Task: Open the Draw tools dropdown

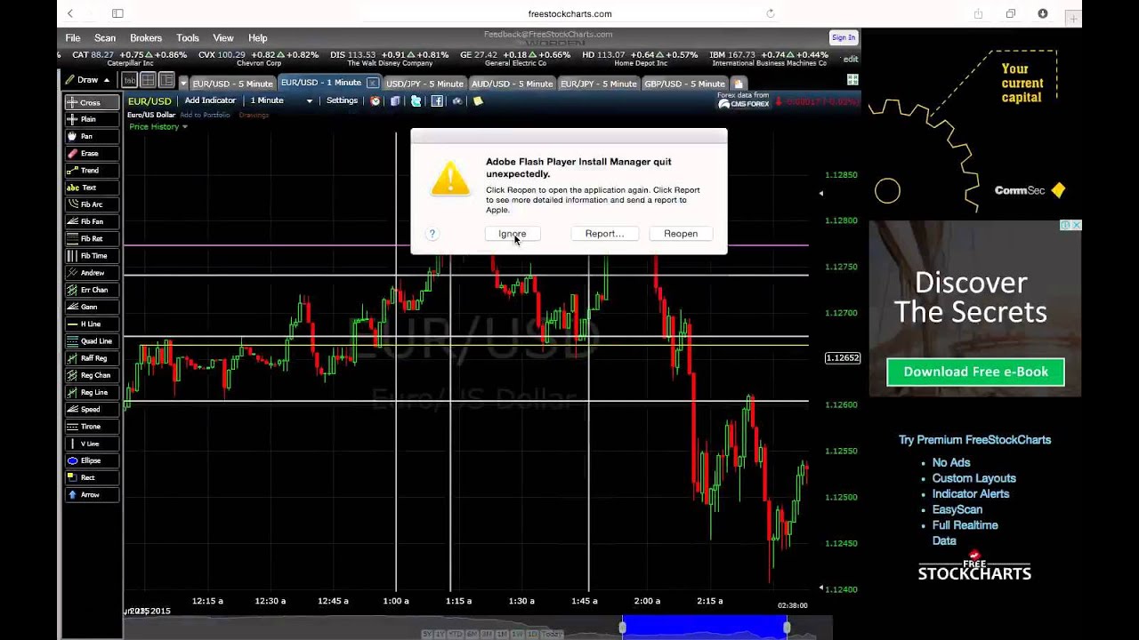Action: pos(87,80)
